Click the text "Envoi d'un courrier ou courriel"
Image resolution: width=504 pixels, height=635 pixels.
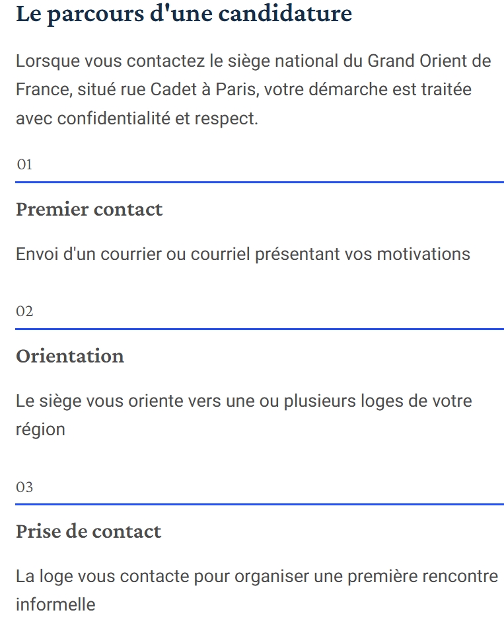point(133,254)
